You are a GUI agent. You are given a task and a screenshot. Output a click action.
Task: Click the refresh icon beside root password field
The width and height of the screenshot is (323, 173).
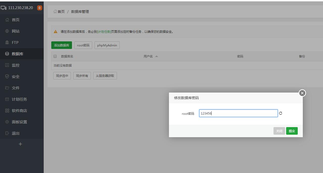pyautogui.click(x=281, y=113)
